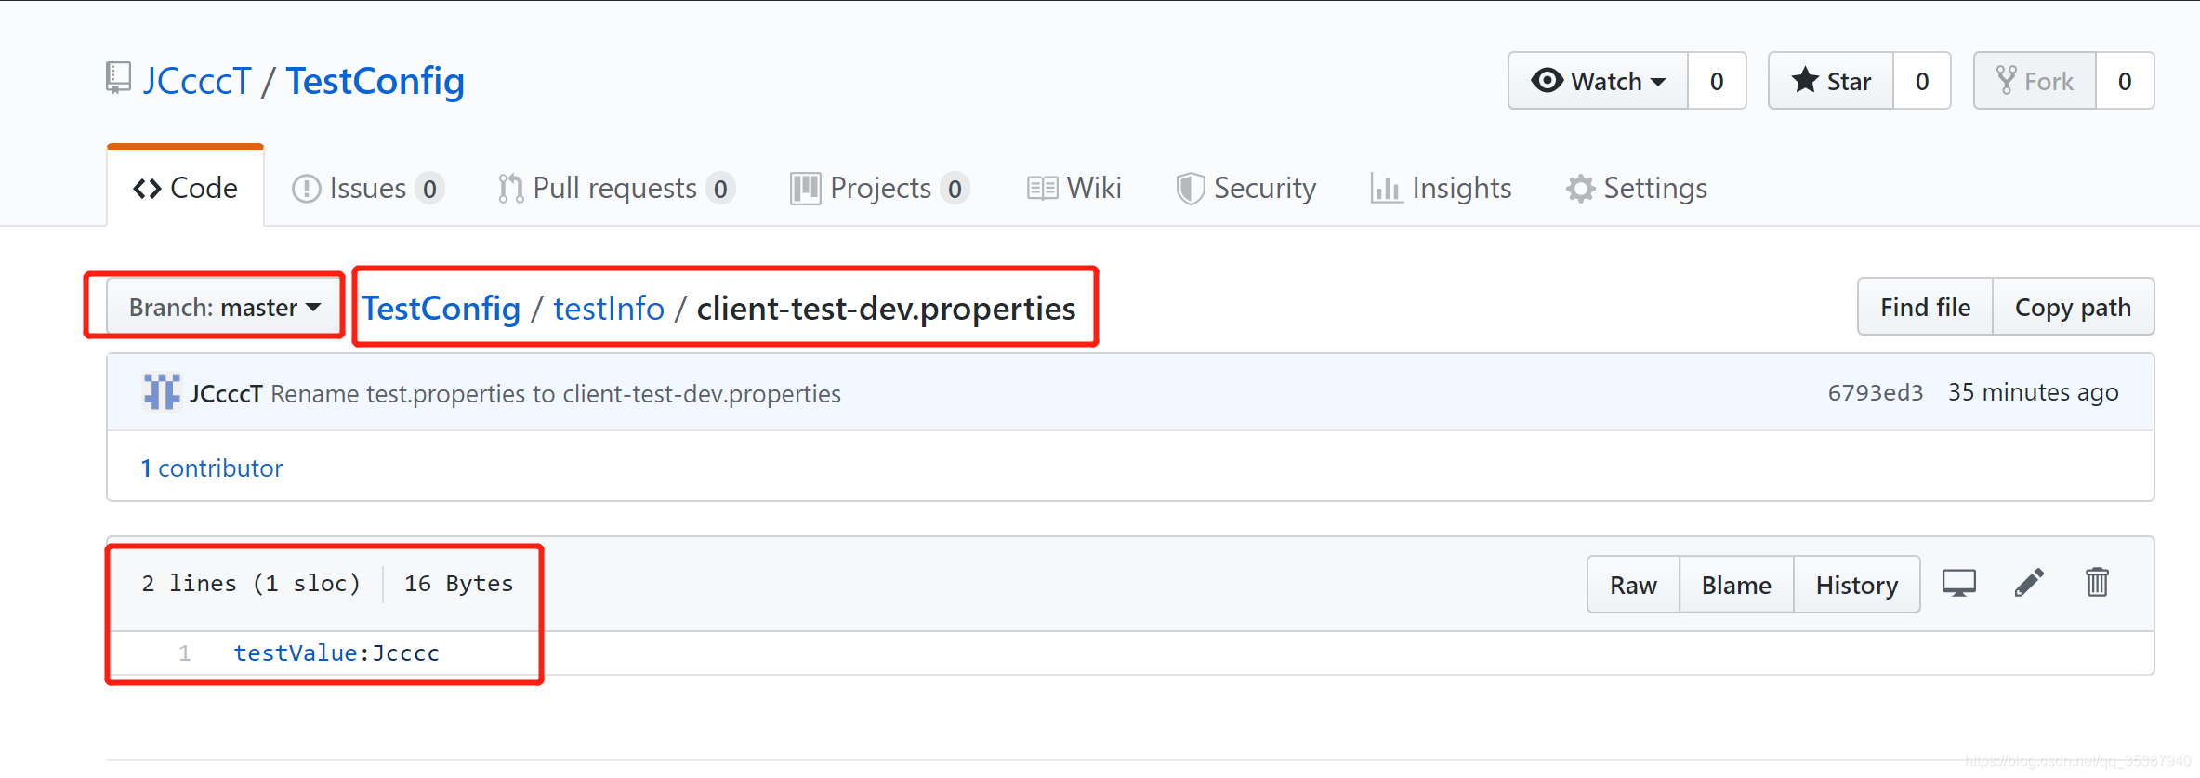Open testInfo folder in breadcrumb
This screenshot has width=2200, height=778.
[x=609, y=308]
